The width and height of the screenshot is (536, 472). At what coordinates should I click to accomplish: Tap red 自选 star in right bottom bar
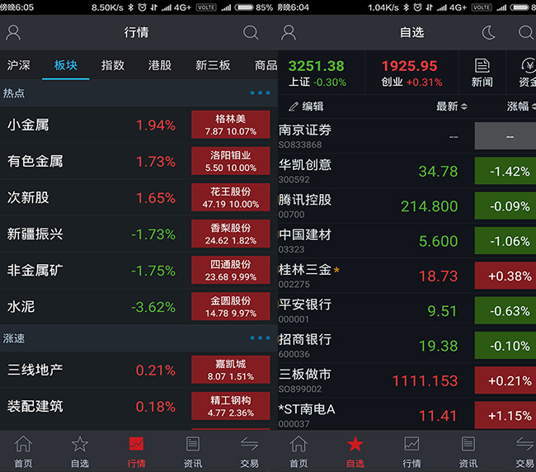click(355, 444)
